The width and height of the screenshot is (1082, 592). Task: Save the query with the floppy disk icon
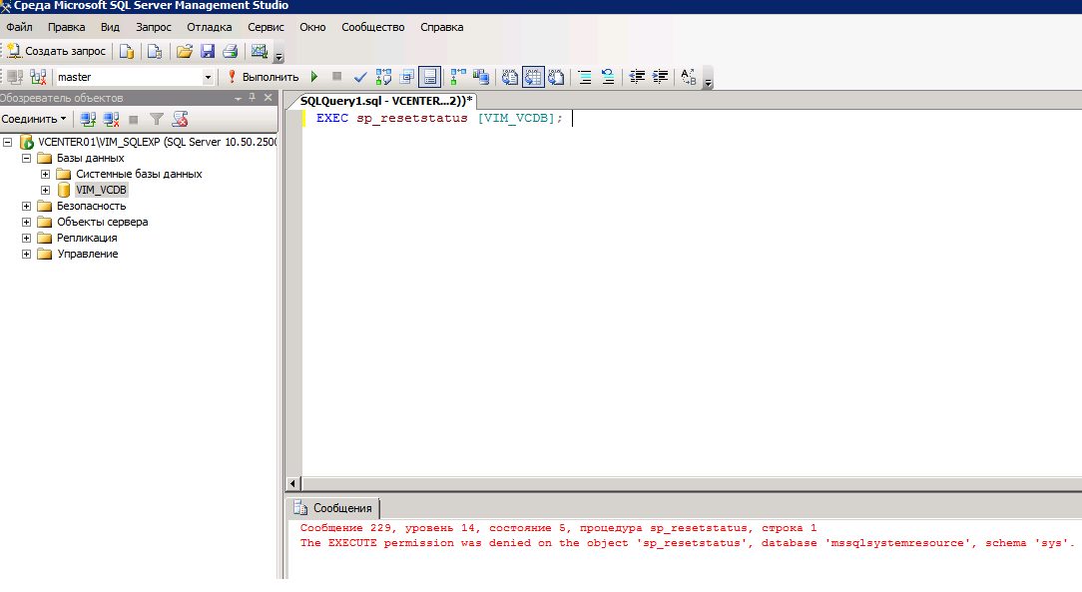[x=208, y=51]
